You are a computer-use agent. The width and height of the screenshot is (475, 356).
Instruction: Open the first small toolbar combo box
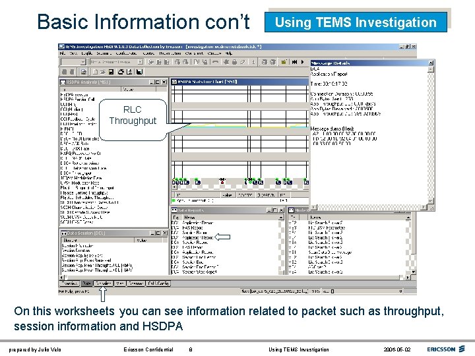73,62
